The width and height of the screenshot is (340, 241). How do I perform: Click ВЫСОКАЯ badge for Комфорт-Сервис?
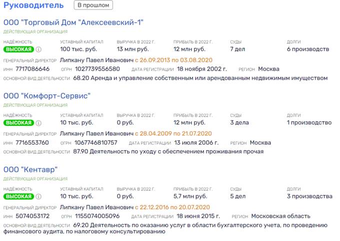coord(18,123)
